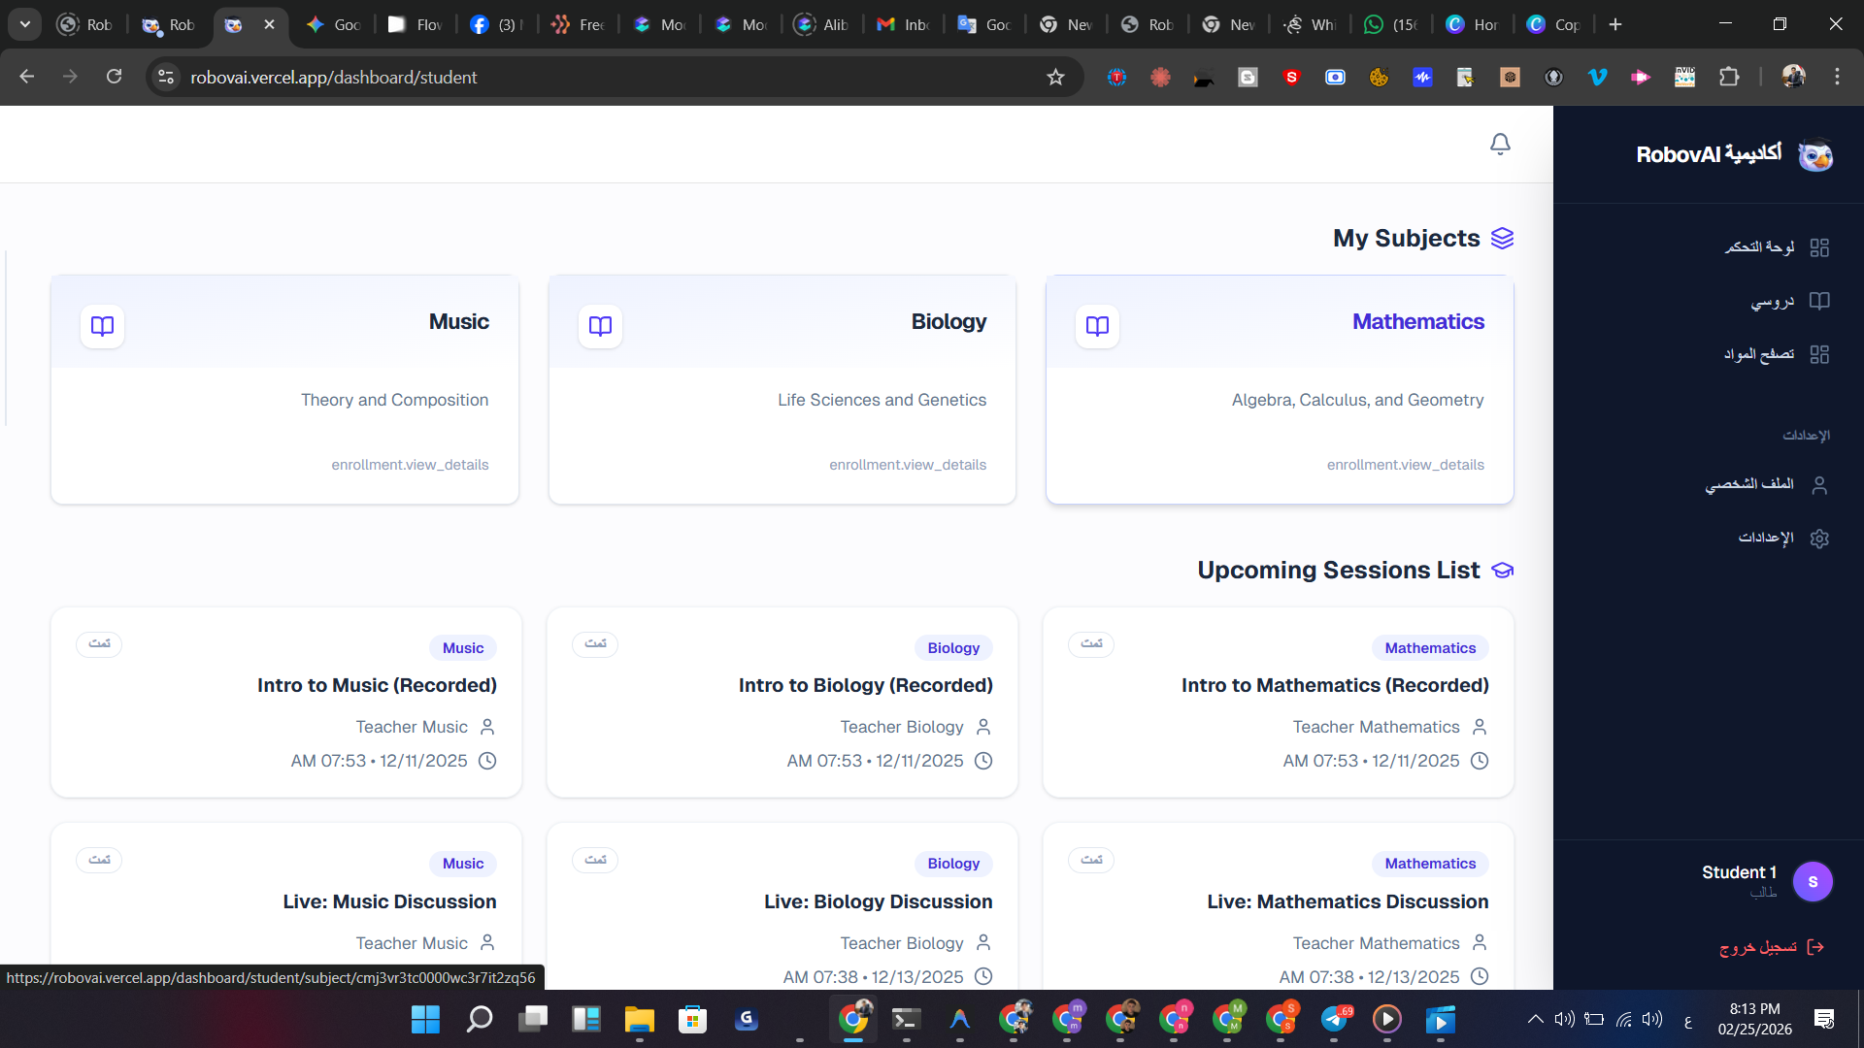Expand the system tray hidden icons chevron
The height and width of the screenshot is (1048, 1864).
point(1535,1019)
